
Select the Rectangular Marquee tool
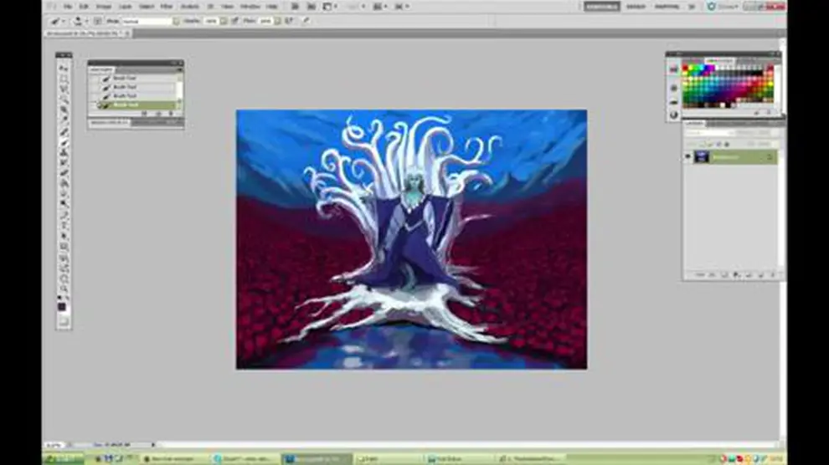tap(64, 78)
